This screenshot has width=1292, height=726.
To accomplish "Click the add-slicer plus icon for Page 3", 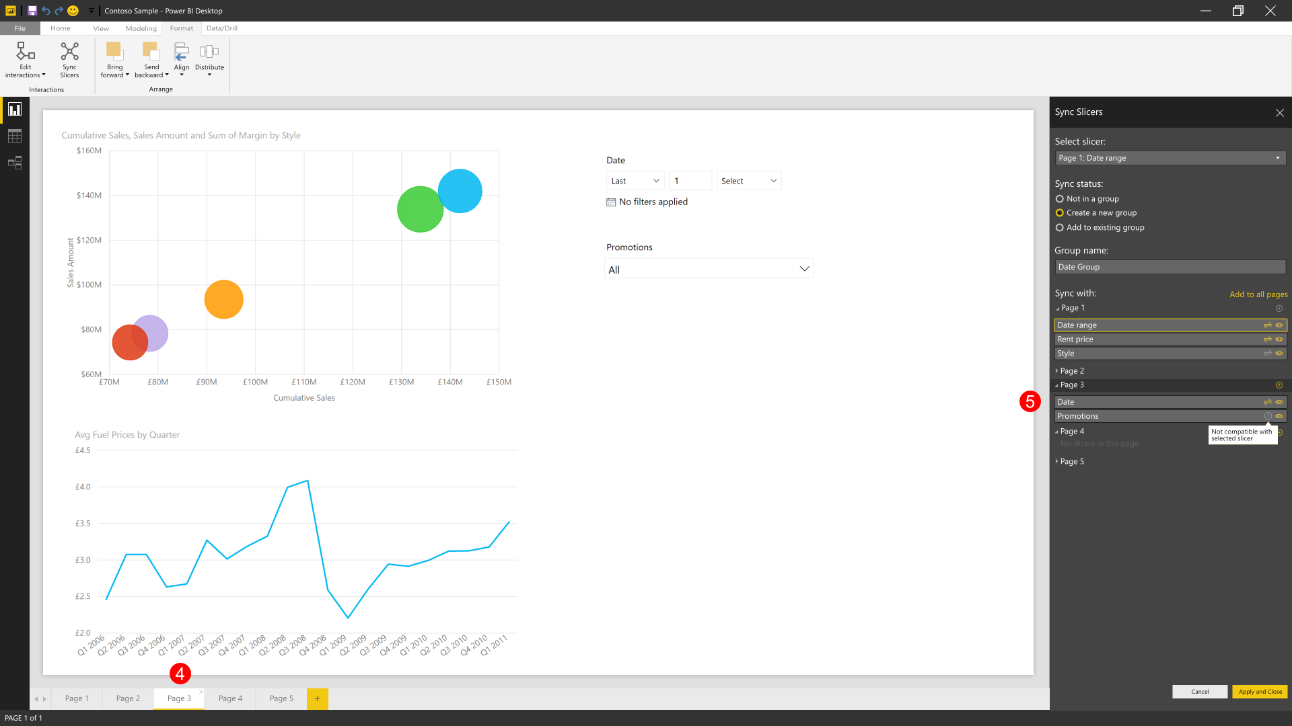I will [1279, 385].
